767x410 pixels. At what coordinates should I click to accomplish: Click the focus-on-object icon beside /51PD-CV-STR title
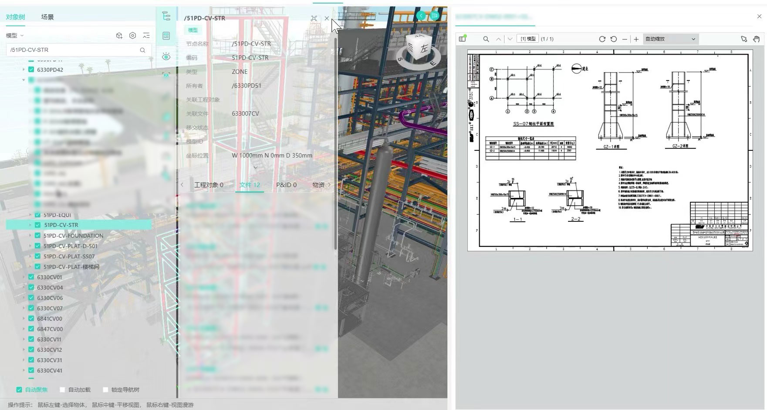pos(314,18)
